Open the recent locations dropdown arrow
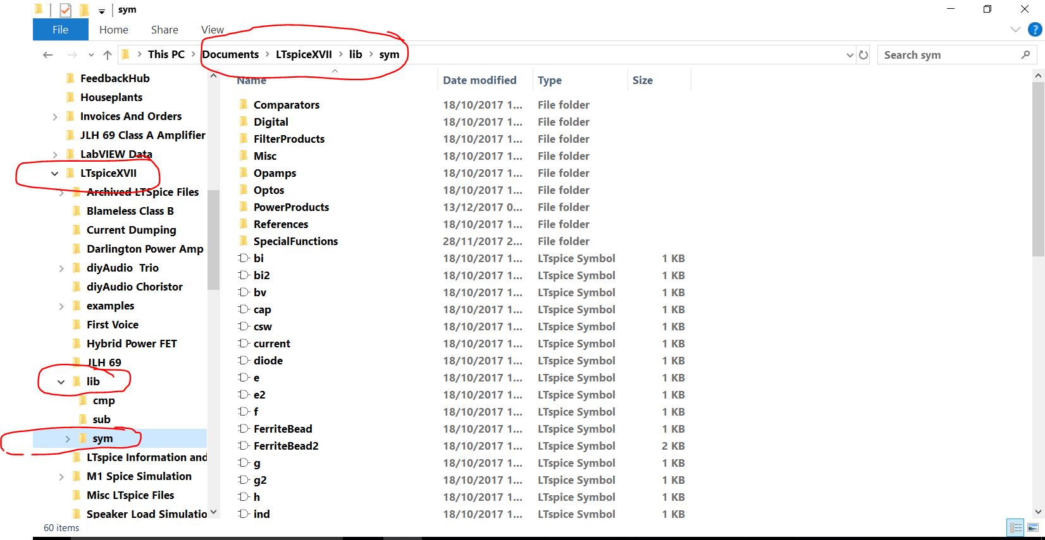The image size is (1045, 540). (x=91, y=55)
